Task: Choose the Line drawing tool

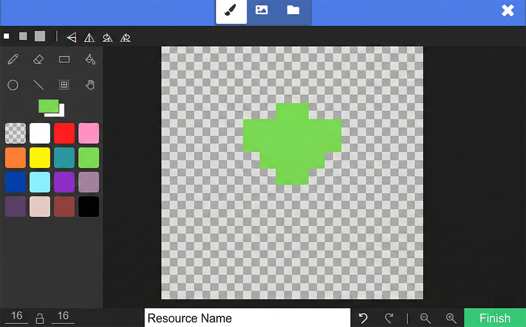Action: click(x=38, y=85)
